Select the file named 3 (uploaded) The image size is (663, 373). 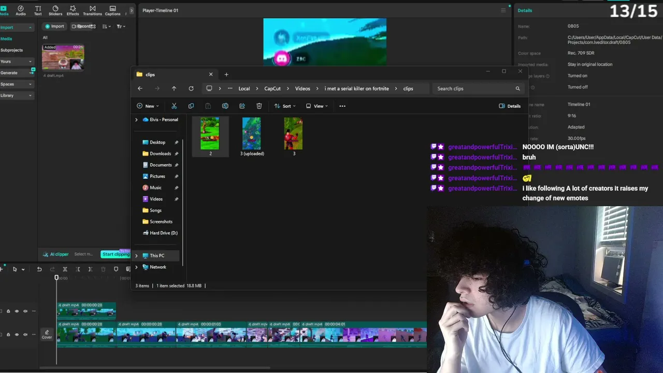[252, 136]
